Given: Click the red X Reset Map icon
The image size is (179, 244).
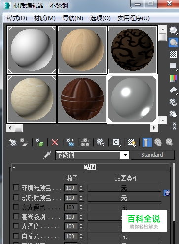Looking at the screenshot, I should (55, 142).
